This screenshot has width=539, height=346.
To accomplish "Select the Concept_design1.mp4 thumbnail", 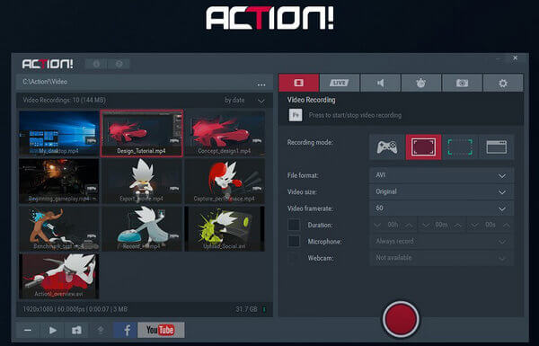I will pos(225,133).
